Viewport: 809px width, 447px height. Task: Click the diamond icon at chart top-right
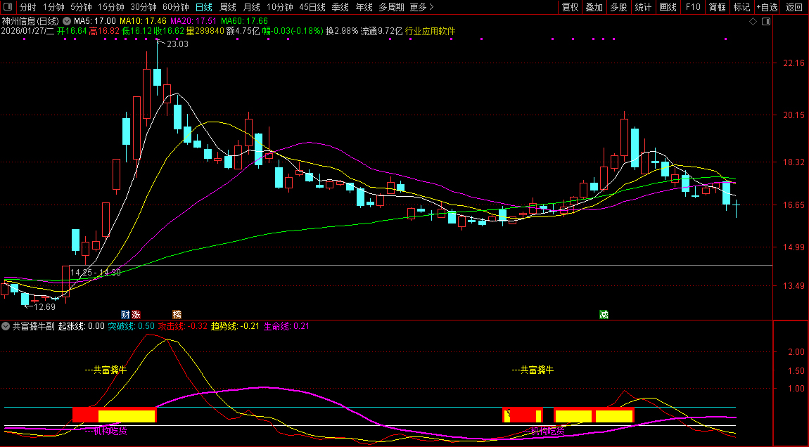point(753,22)
